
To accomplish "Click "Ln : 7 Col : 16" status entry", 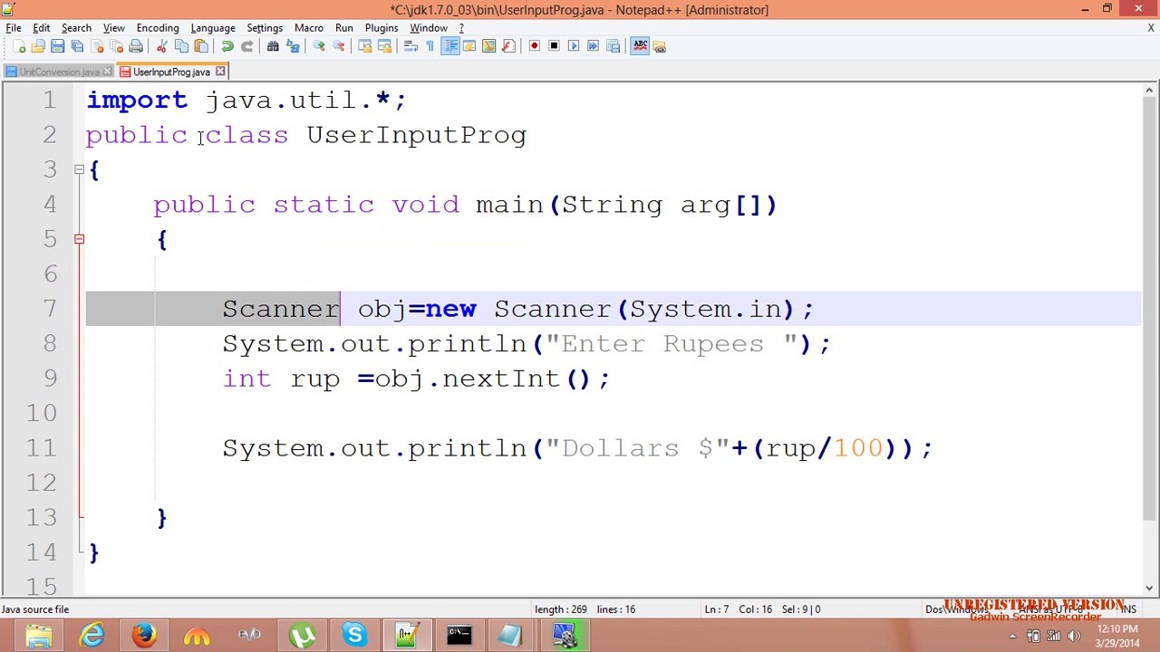I will click(x=738, y=609).
